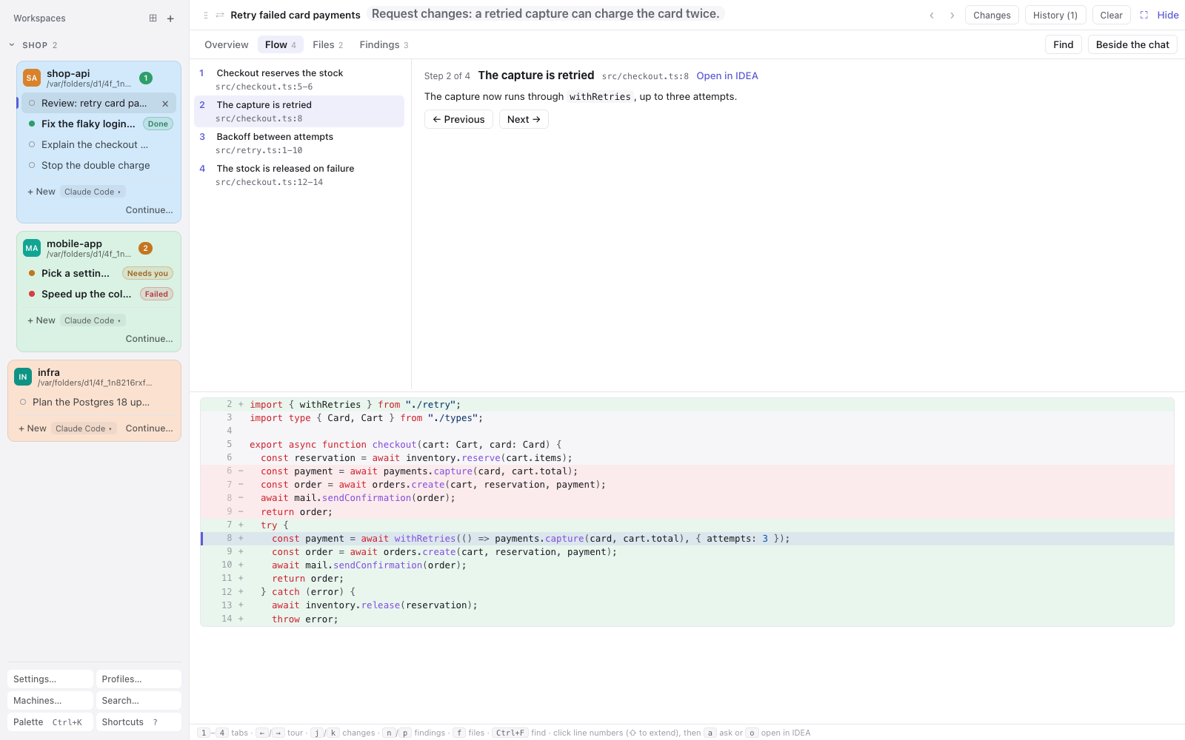Screen dimensions: 1185x740
Task: Select step 3 Backoff between attempts
Action: tap(299, 143)
